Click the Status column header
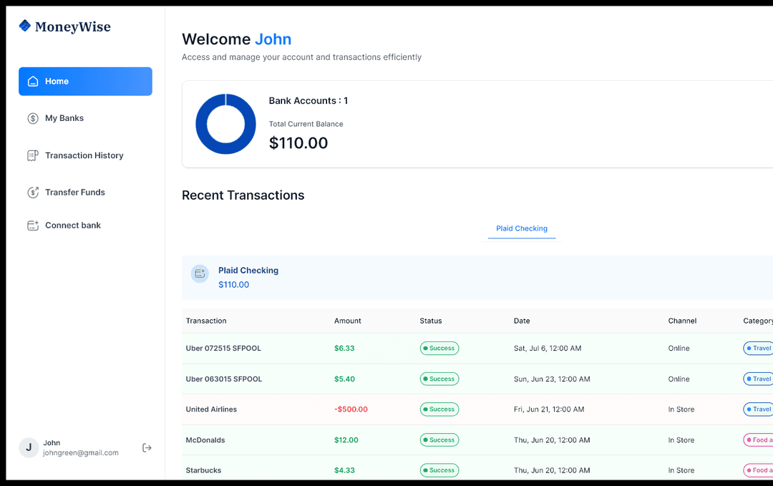Viewport: 773px width, 486px height. tap(431, 321)
